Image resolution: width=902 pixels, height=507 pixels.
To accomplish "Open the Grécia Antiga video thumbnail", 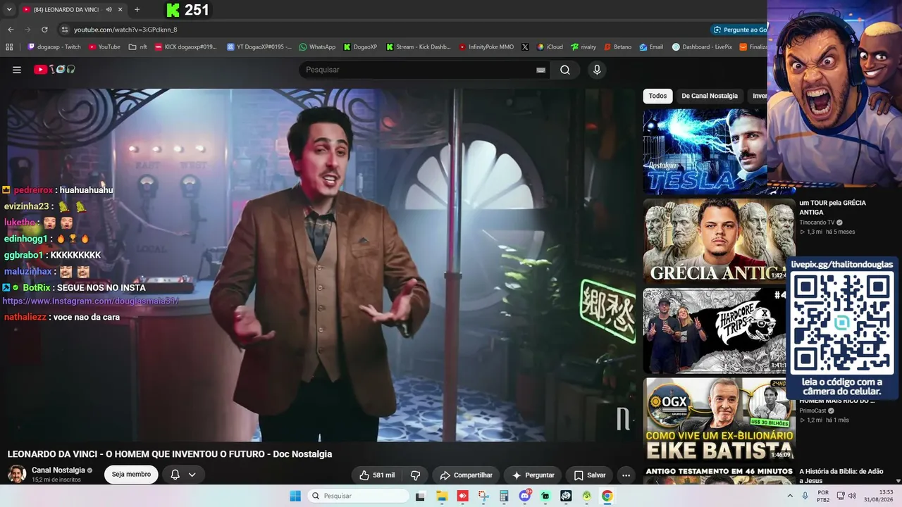I will 719,241.
